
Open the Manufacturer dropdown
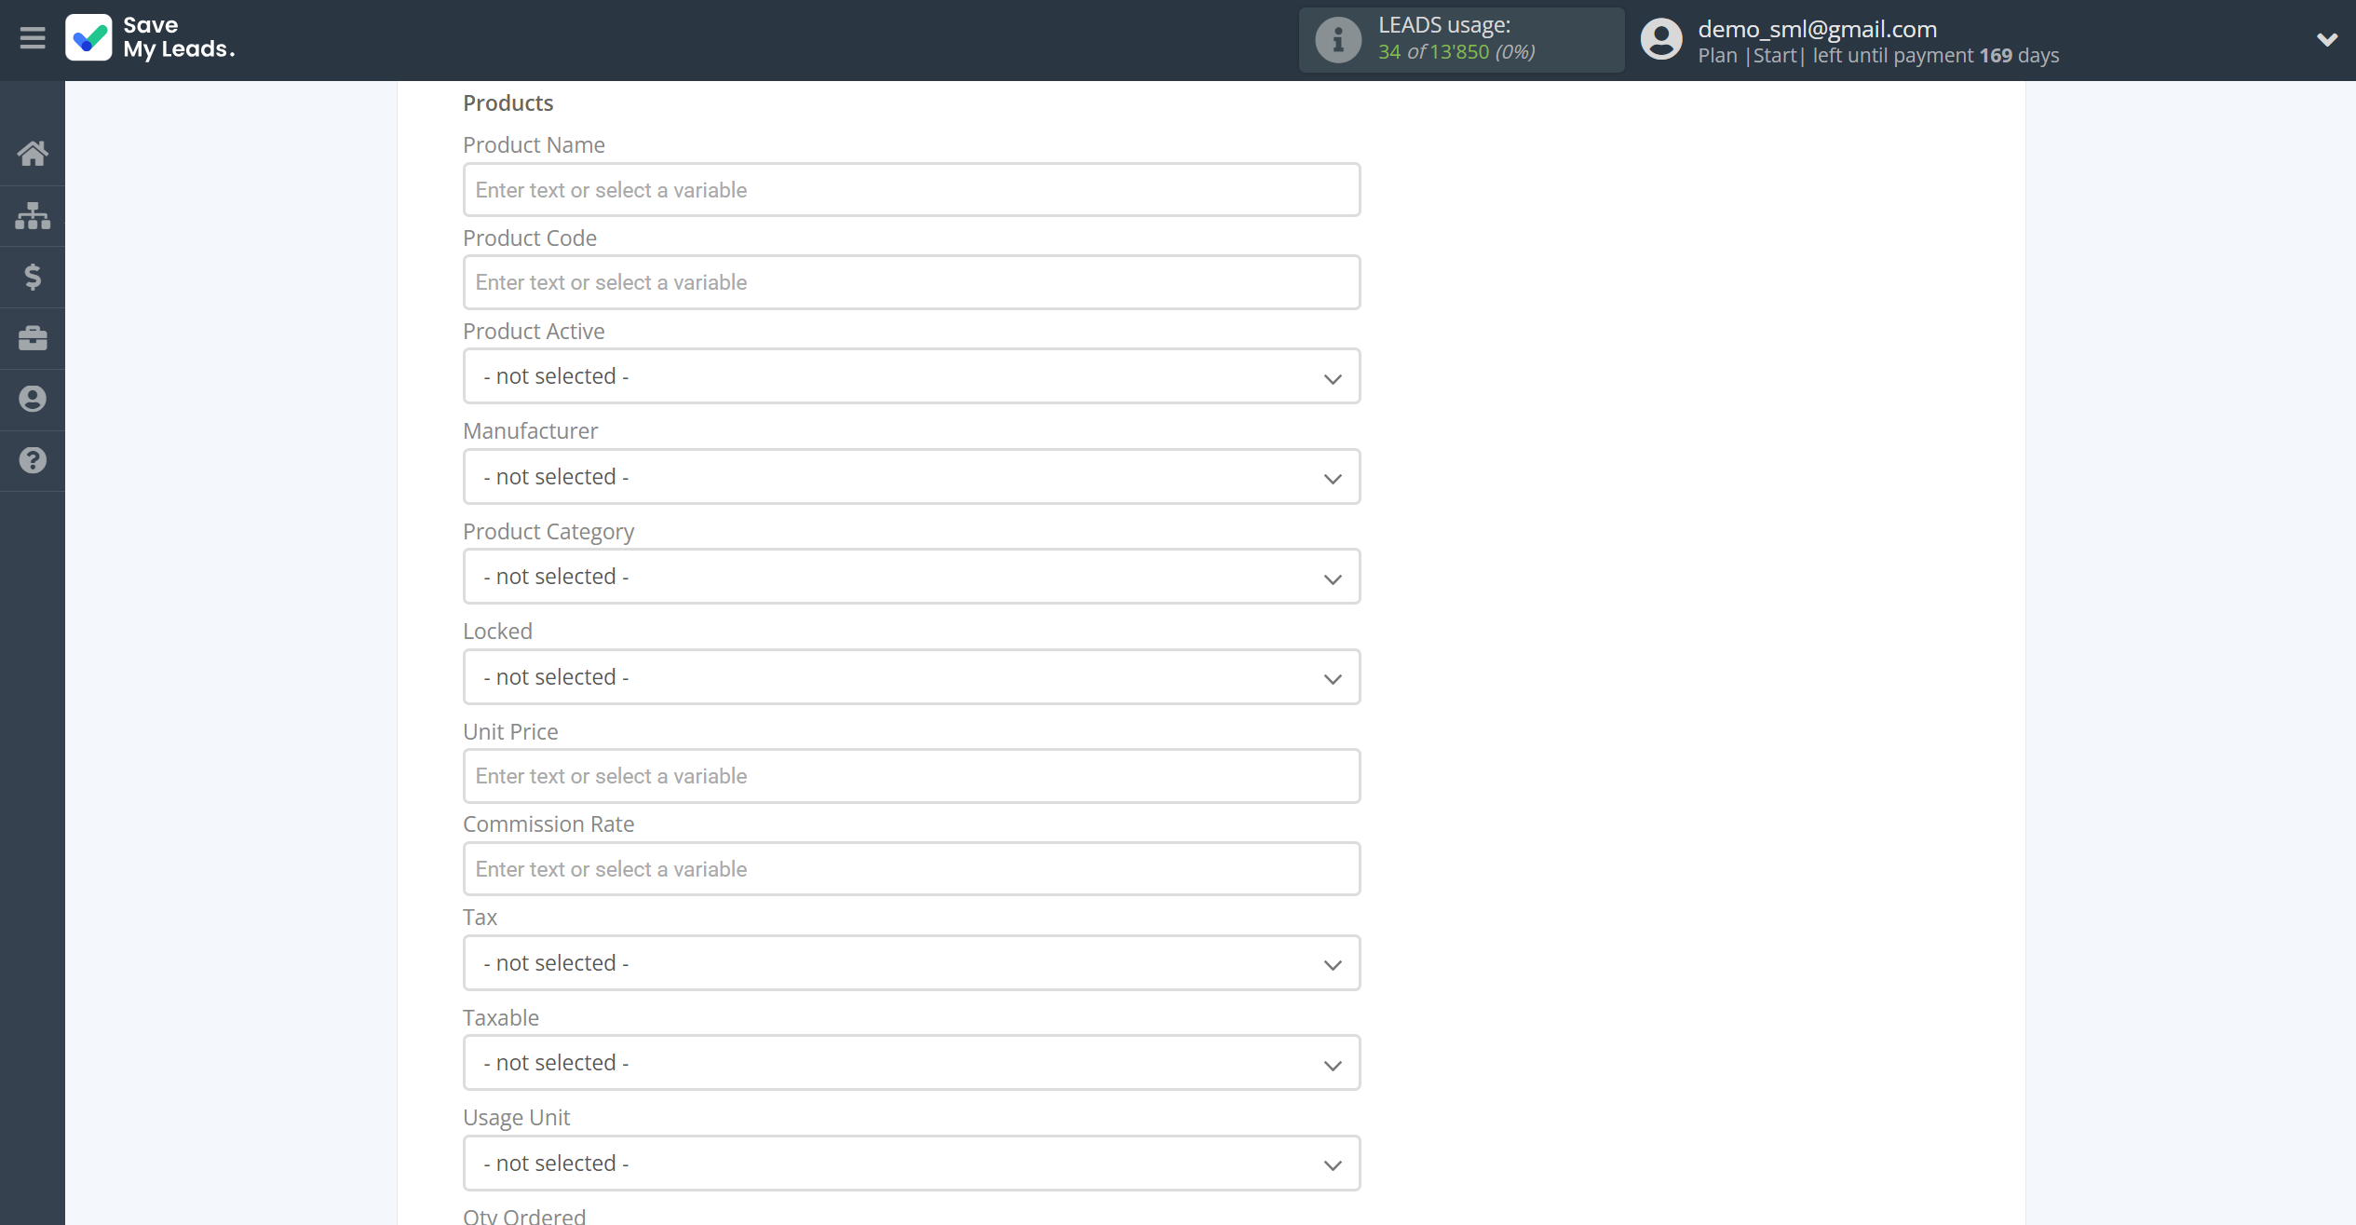point(911,477)
